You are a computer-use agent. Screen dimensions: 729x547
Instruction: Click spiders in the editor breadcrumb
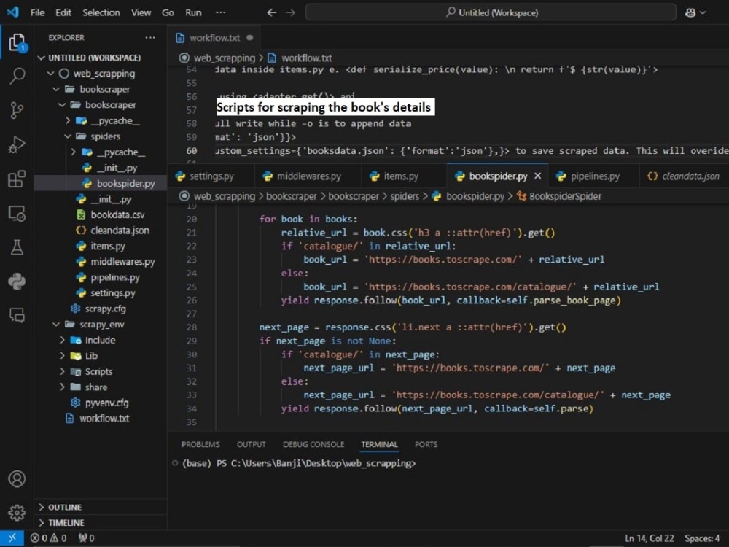click(x=405, y=196)
